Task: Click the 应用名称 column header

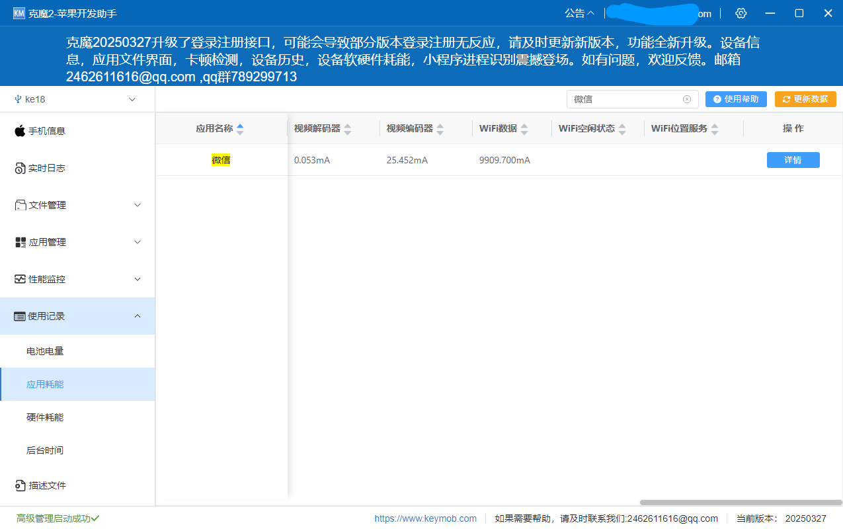Action: [214, 128]
